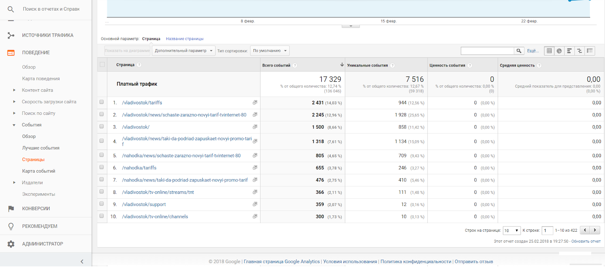Viewport: 605px width, 268px height.
Task: Open /vladivostok/tariffs page in new window icon
Action: pos(255,102)
